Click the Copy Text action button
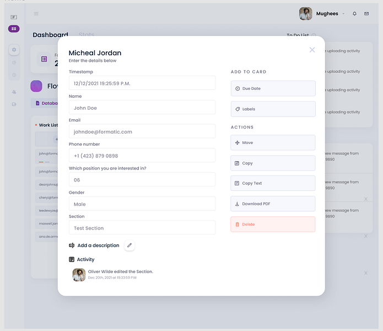The image size is (383, 331). [x=273, y=183]
